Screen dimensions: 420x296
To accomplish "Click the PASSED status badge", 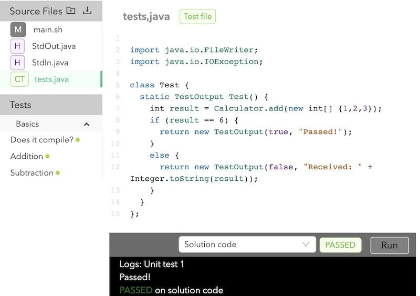I will coord(340,245).
